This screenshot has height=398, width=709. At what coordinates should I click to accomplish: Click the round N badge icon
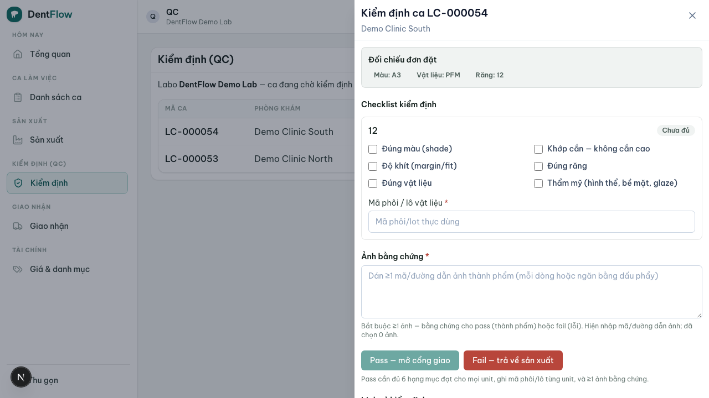21,377
